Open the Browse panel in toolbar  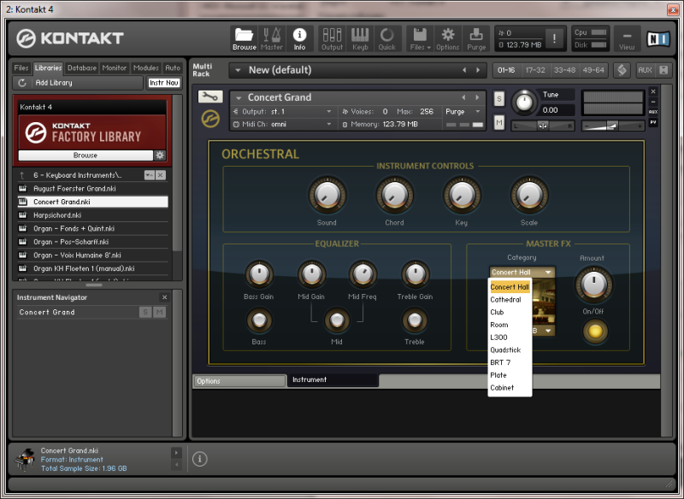tap(245, 38)
